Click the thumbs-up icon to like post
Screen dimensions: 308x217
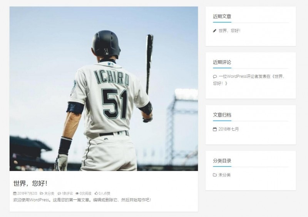pyautogui.click(x=96, y=193)
